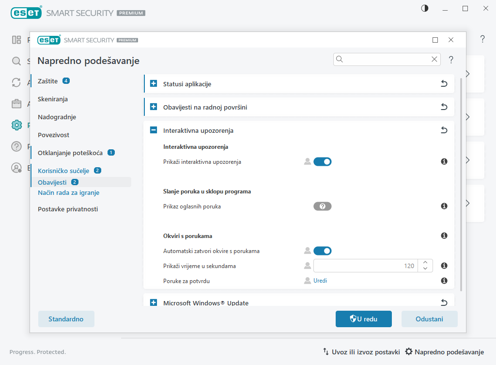Open Zaštite category in sidebar

point(48,81)
